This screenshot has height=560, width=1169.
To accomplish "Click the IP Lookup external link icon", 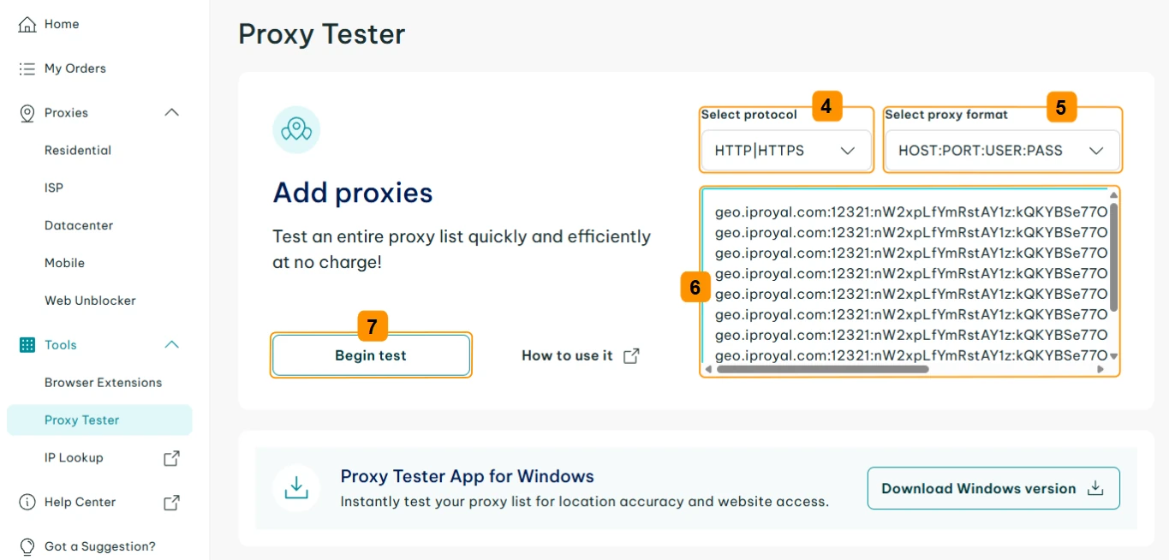I will [171, 458].
